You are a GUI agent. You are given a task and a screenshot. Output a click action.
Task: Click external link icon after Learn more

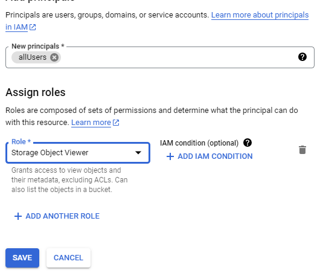coord(116,123)
